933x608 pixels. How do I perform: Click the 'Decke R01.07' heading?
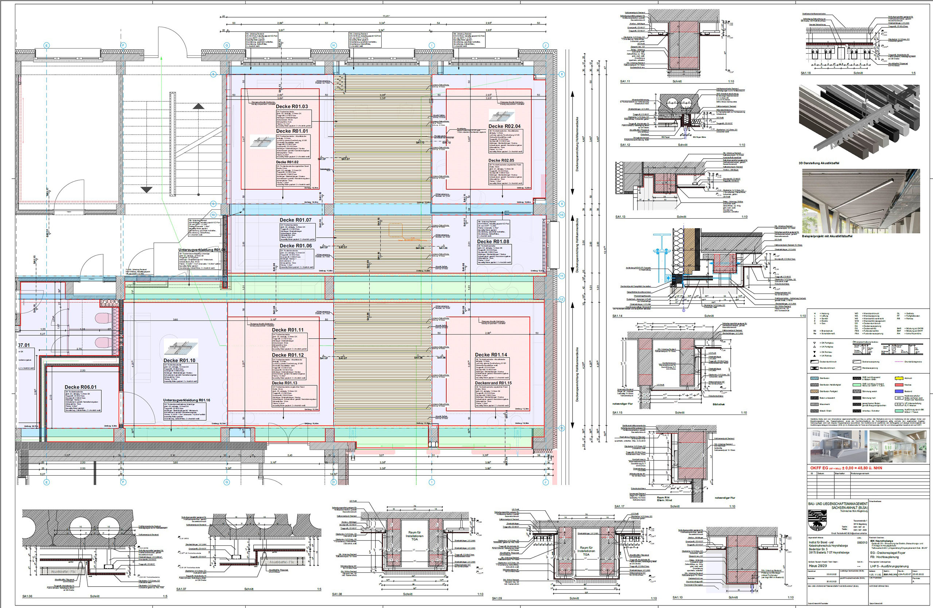pyautogui.click(x=296, y=220)
